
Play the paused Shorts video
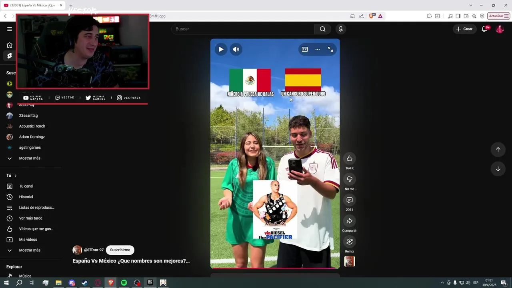point(221,49)
